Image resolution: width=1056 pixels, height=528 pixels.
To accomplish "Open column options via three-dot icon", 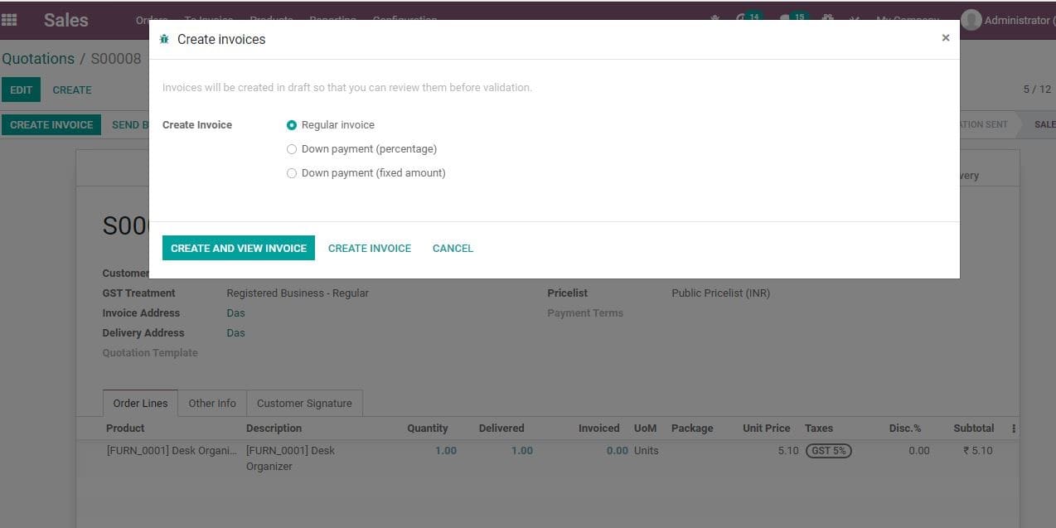I will coord(1013,427).
